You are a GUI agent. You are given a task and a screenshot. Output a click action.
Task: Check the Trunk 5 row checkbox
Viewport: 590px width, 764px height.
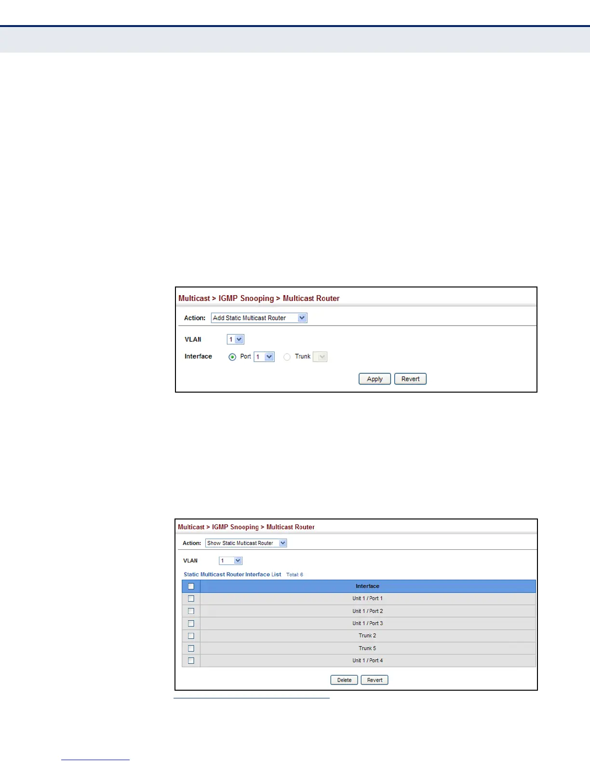[x=191, y=649]
